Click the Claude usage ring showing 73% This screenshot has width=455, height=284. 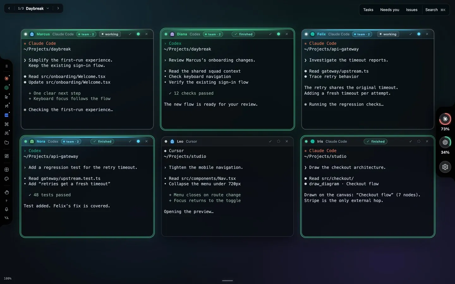(x=445, y=119)
